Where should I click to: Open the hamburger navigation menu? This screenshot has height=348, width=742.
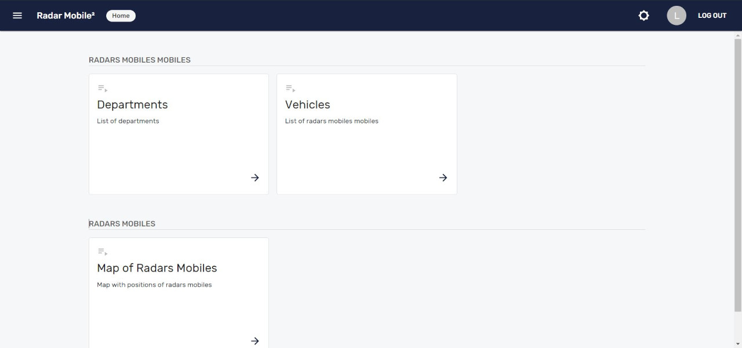point(17,16)
